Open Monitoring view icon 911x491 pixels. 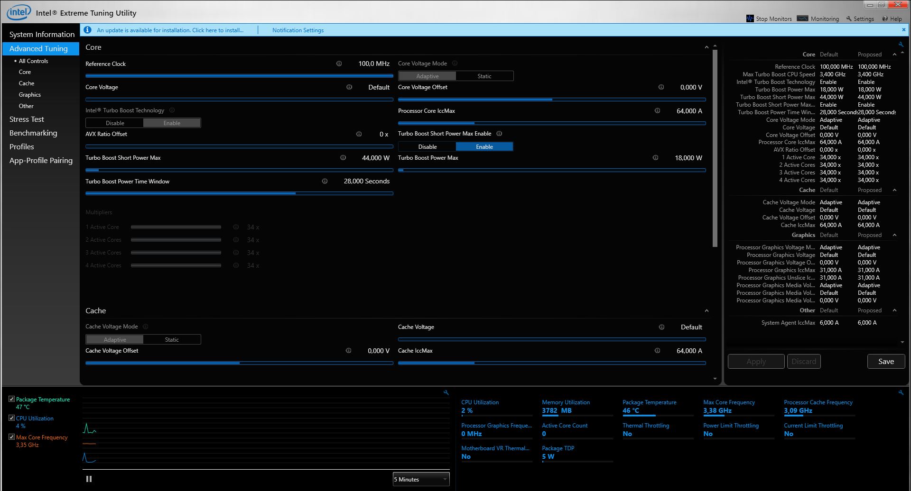(802, 18)
